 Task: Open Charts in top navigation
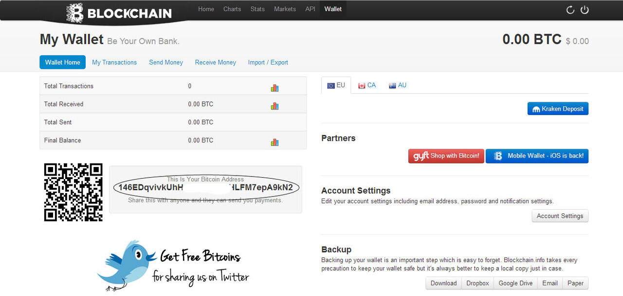click(x=232, y=9)
